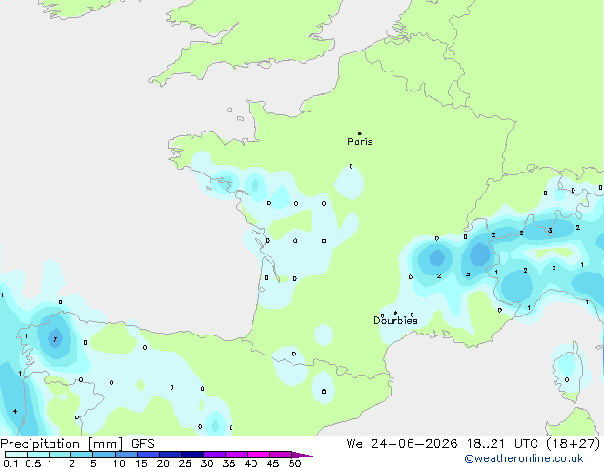
Task: Pick the 15–20 mm legend swatch
Action: pyautogui.click(x=149, y=455)
